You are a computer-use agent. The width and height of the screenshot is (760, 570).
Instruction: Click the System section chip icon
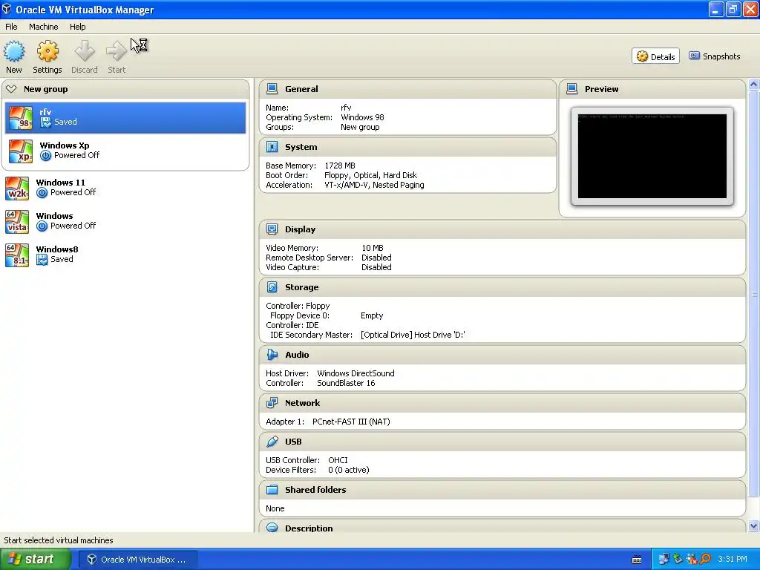272,147
